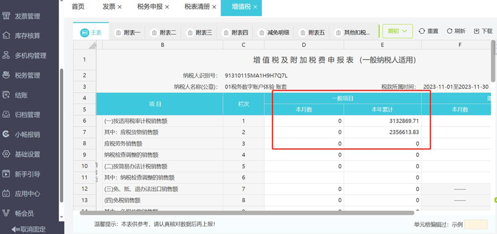Viewport: 497px width, 234px height.
Task: Open 畅会员 sidebar icon
Action: pos(6,213)
